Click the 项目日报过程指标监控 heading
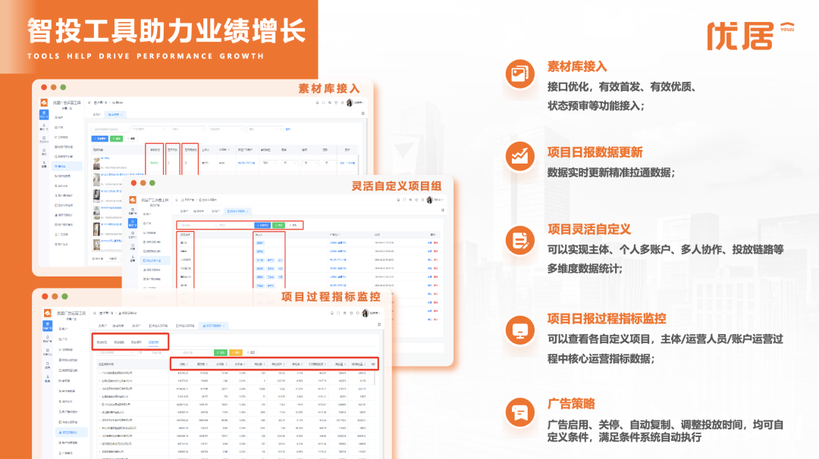 pyautogui.click(x=607, y=318)
